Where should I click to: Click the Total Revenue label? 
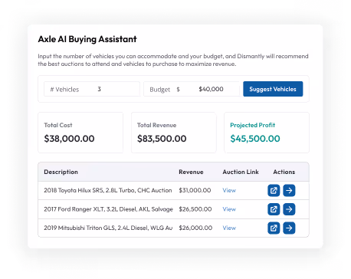coord(156,125)
